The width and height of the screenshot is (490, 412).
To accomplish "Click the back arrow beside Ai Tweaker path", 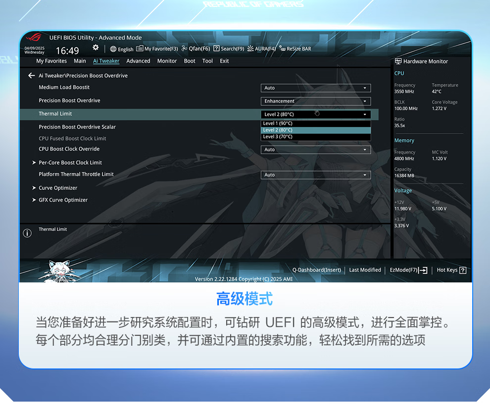I will click(31, 76).
